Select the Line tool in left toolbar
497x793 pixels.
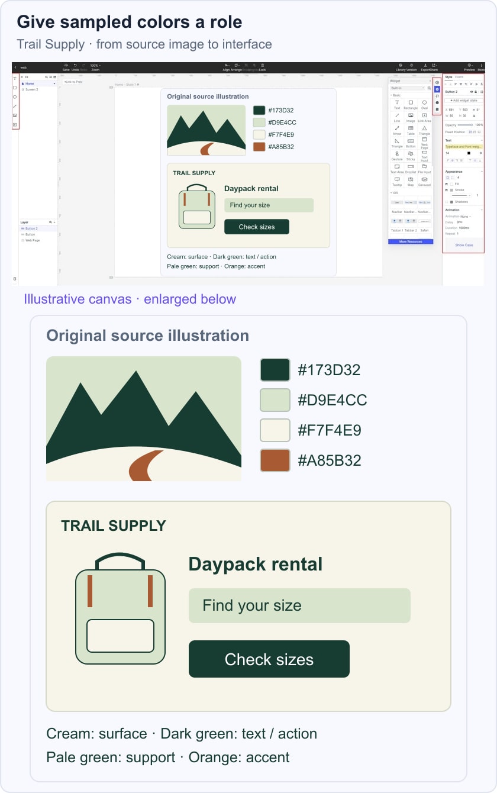pos(15,106)
